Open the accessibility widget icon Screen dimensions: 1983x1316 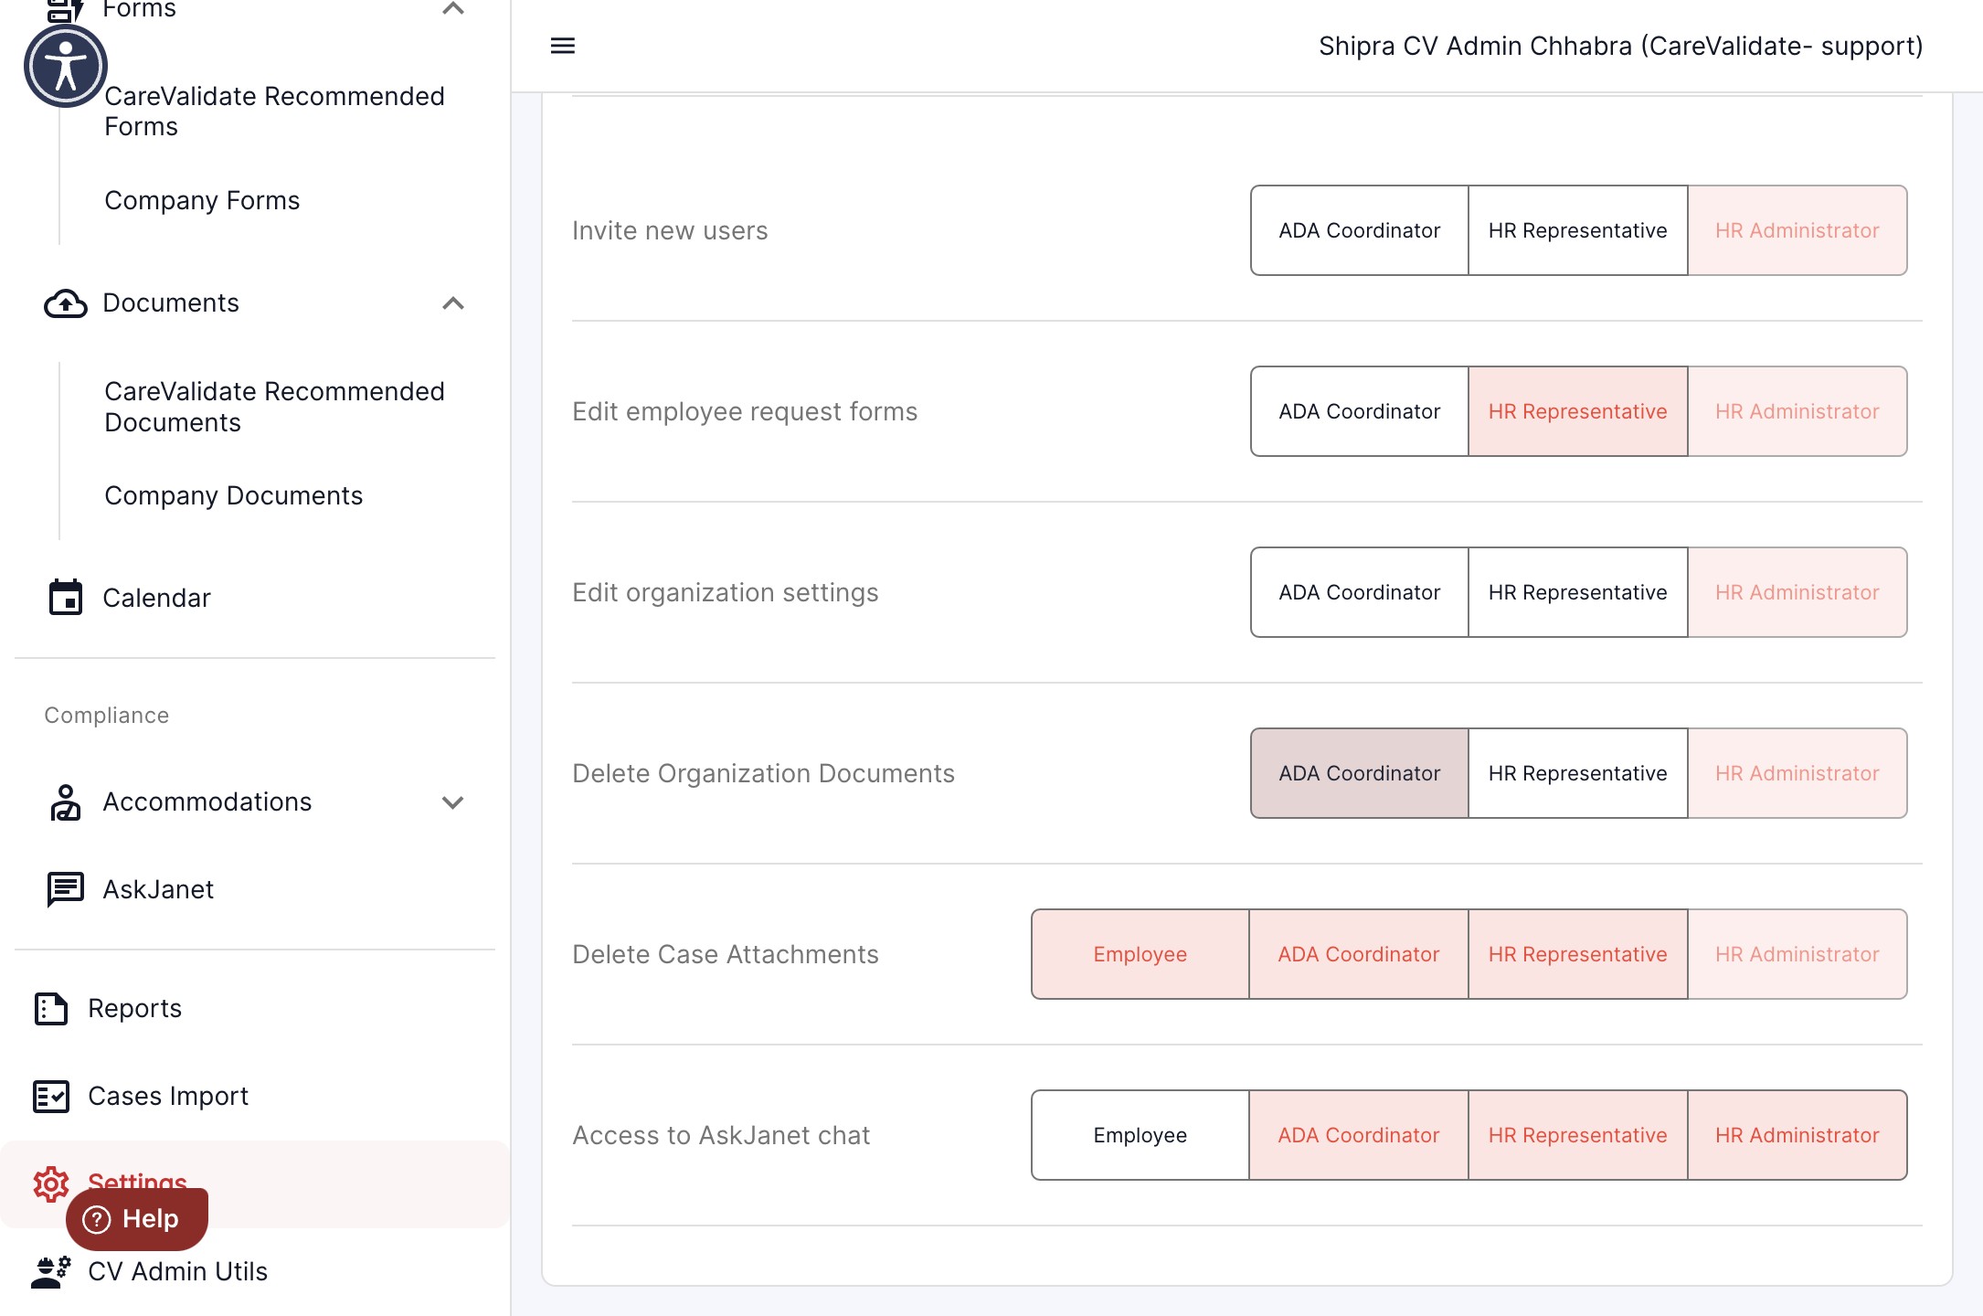[65, 66]
